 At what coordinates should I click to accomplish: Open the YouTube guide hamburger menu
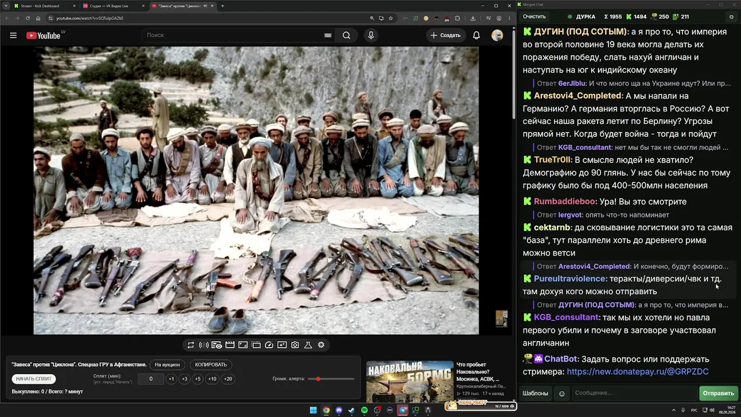pos(13,35)
